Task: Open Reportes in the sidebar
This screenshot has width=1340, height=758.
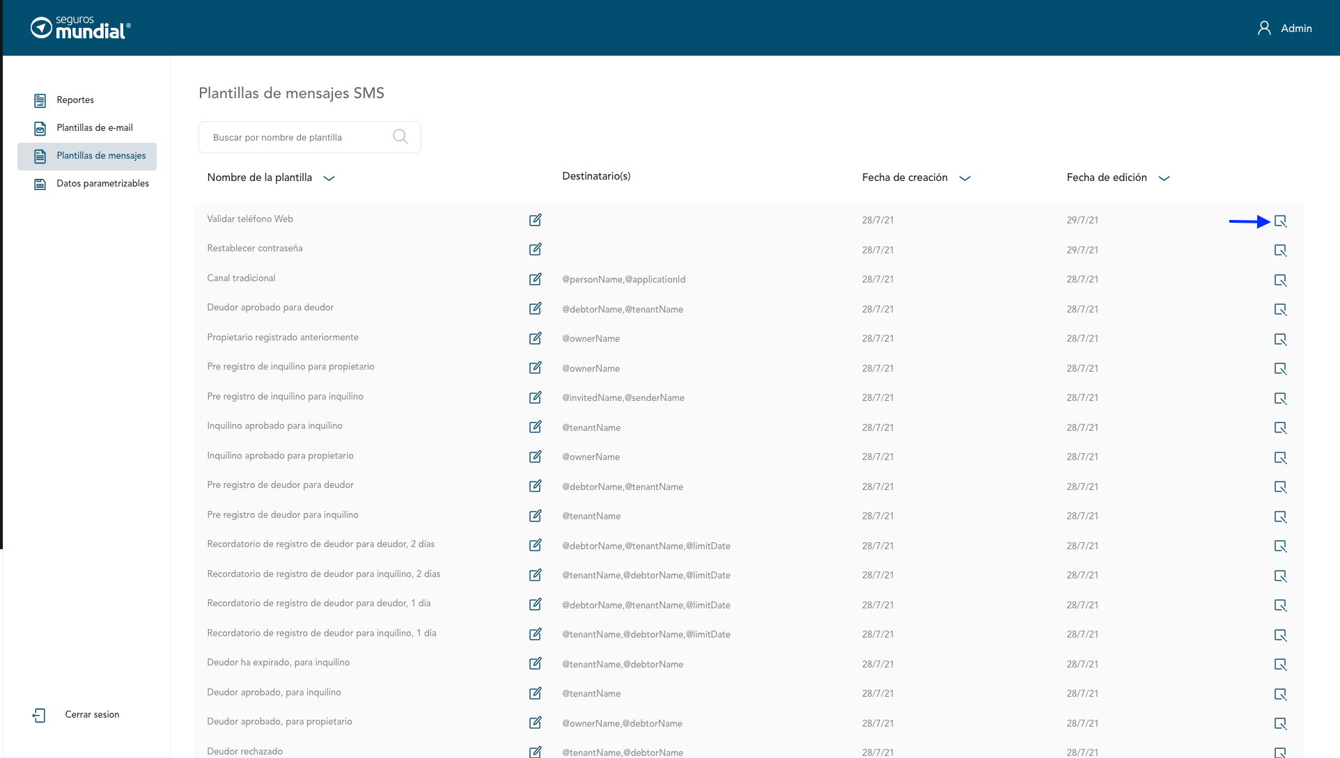Action: click(75, 100)
